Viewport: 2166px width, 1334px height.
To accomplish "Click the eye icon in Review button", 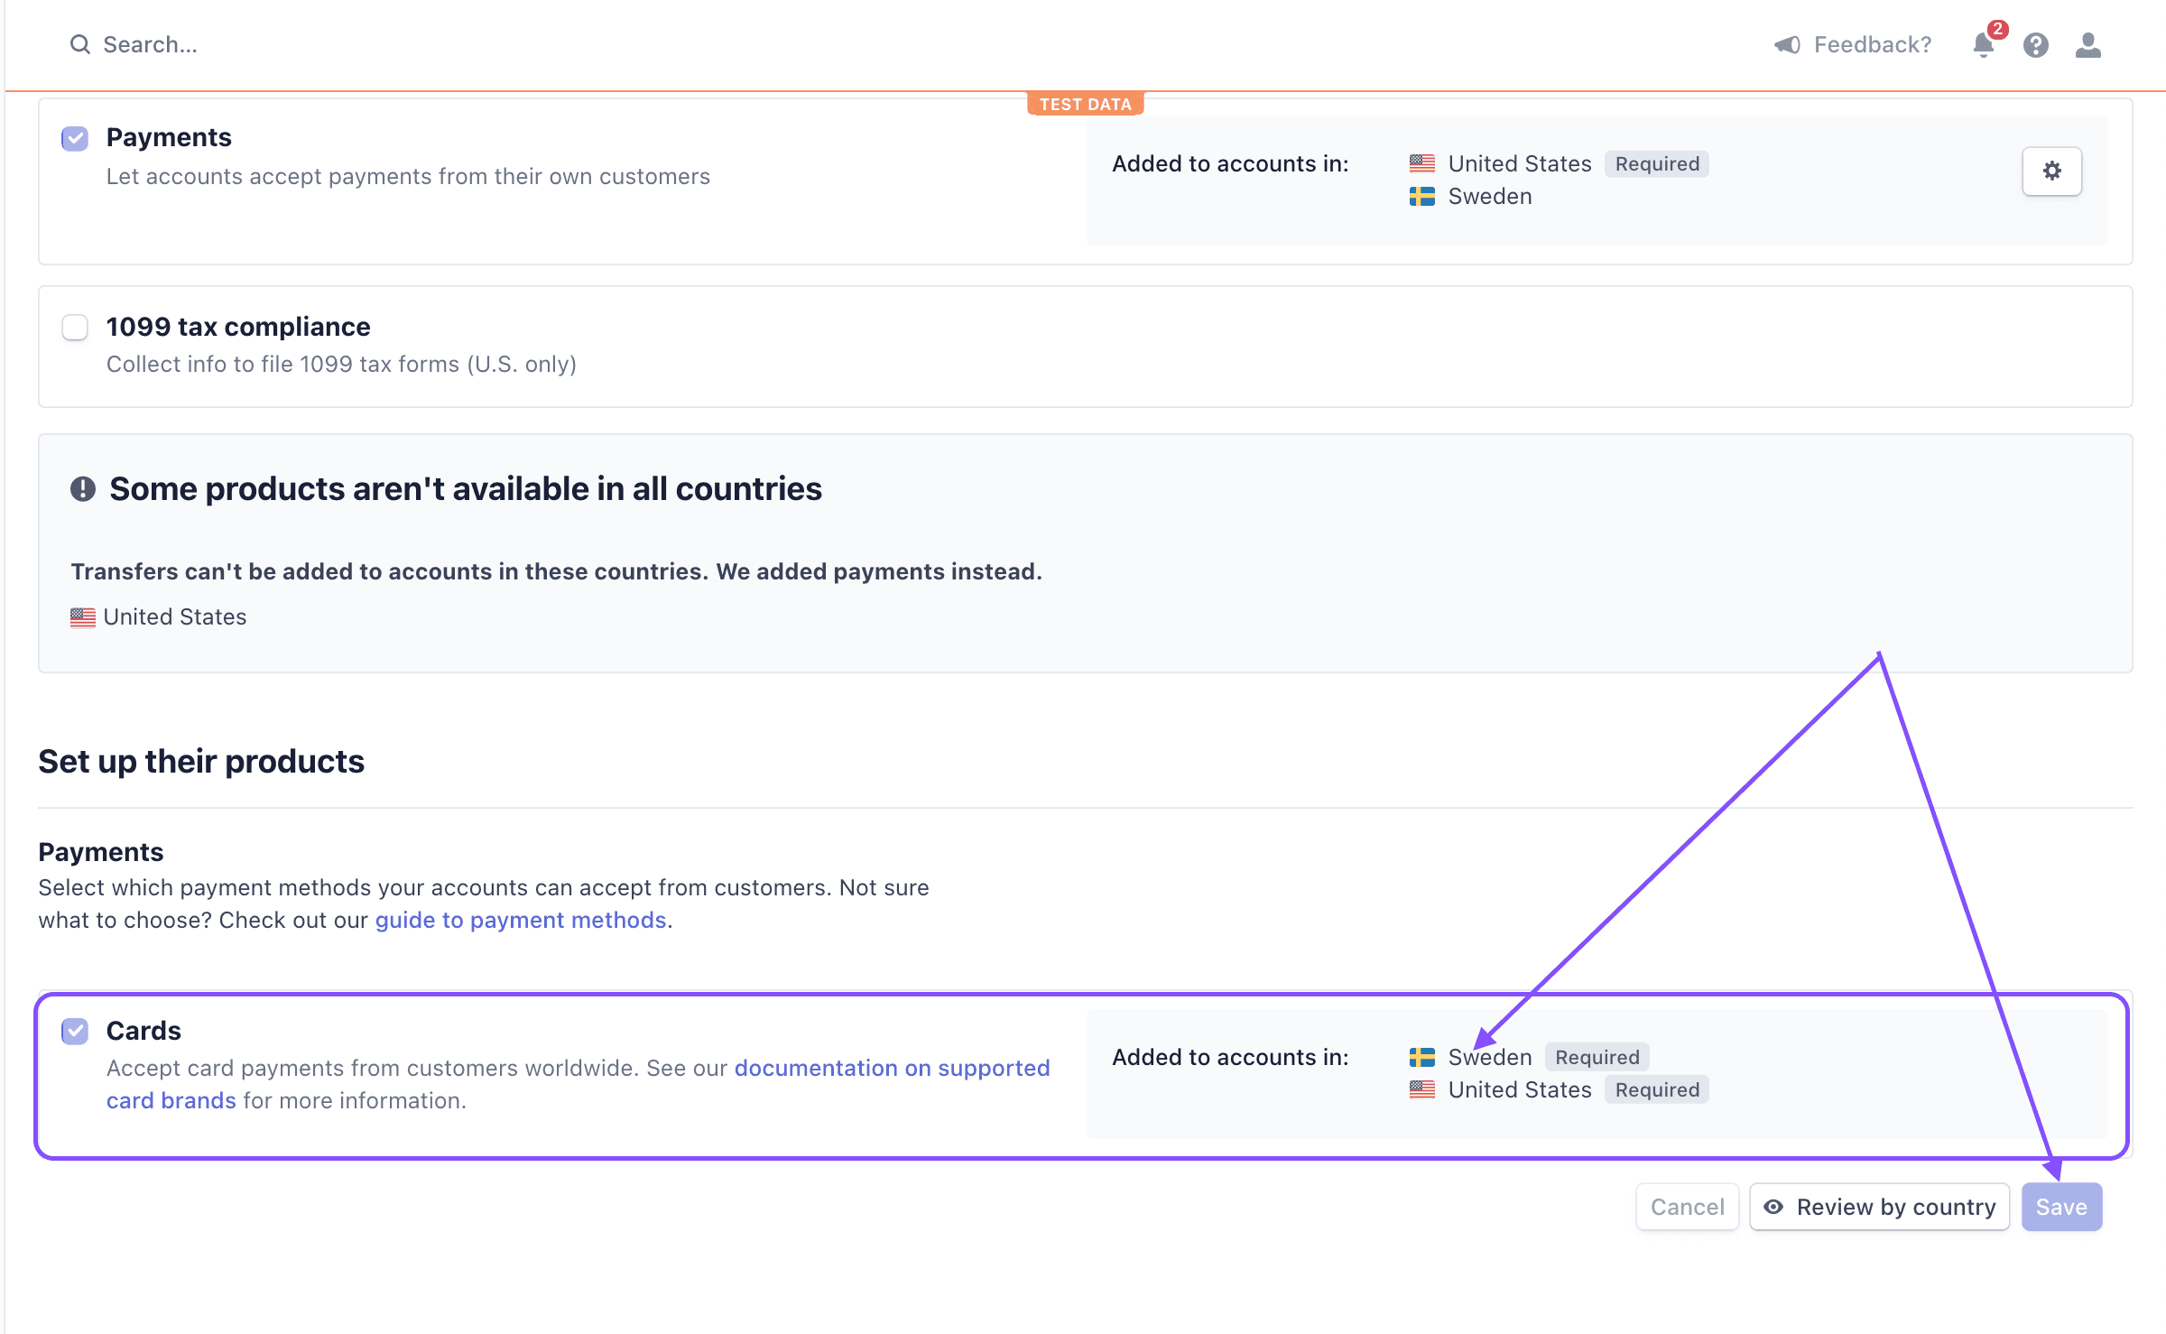I will 1773,1207.
